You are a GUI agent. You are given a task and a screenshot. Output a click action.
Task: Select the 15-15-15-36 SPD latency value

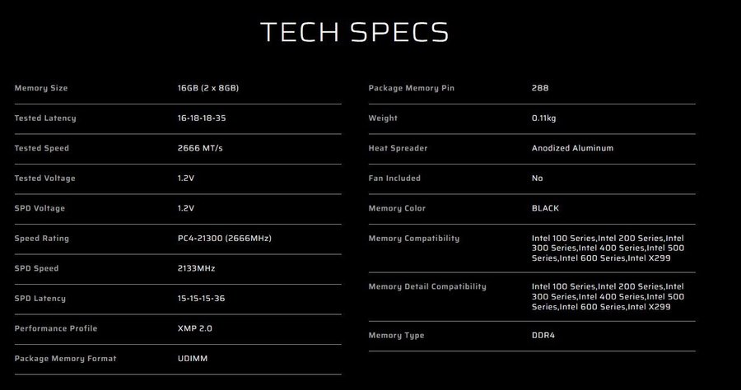202,299
